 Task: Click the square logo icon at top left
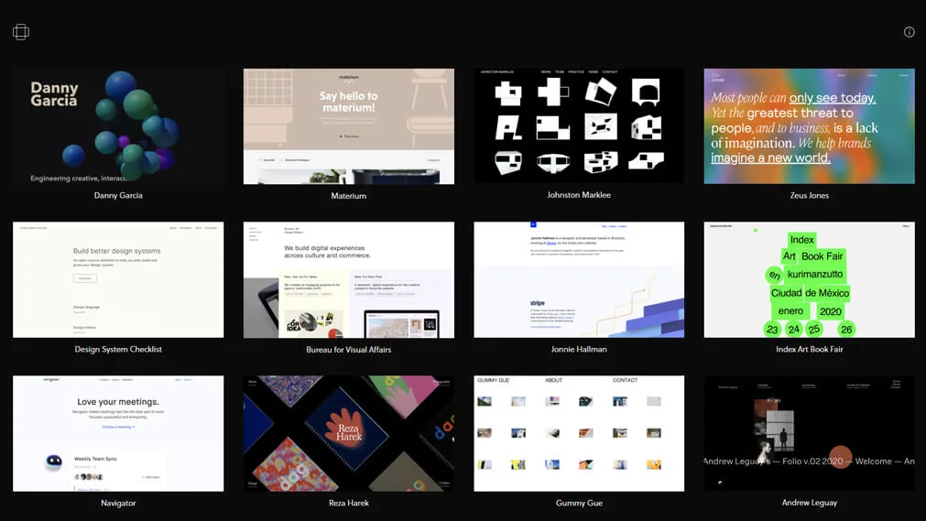coord(21,32)
